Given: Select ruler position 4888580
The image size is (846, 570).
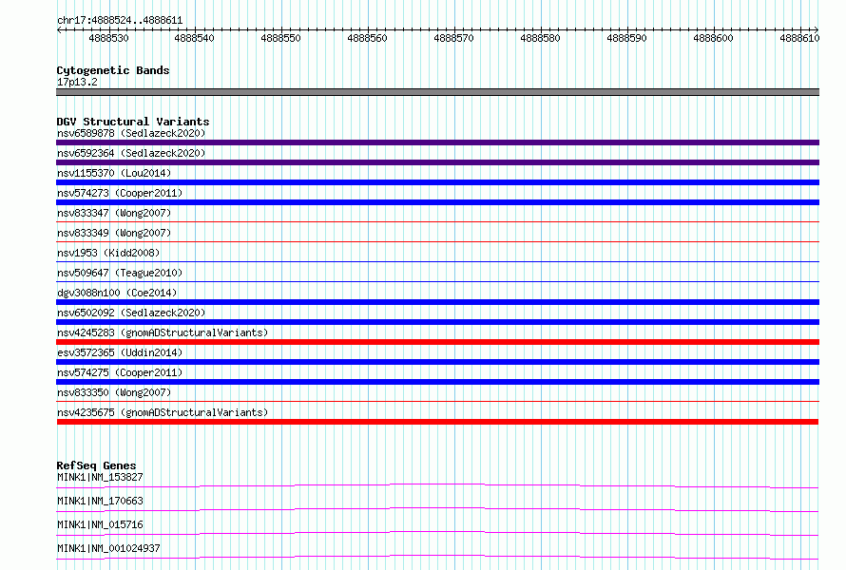Looking at the screenshot, I should [x=540, y=38].
